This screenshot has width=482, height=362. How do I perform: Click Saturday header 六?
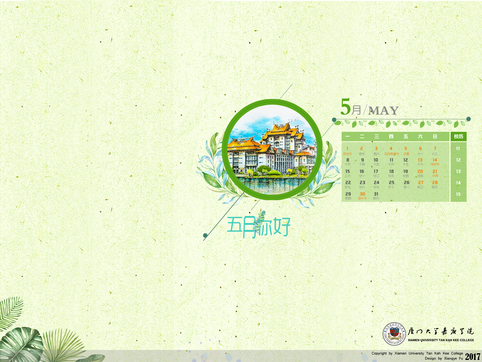[x=420, y=137]
